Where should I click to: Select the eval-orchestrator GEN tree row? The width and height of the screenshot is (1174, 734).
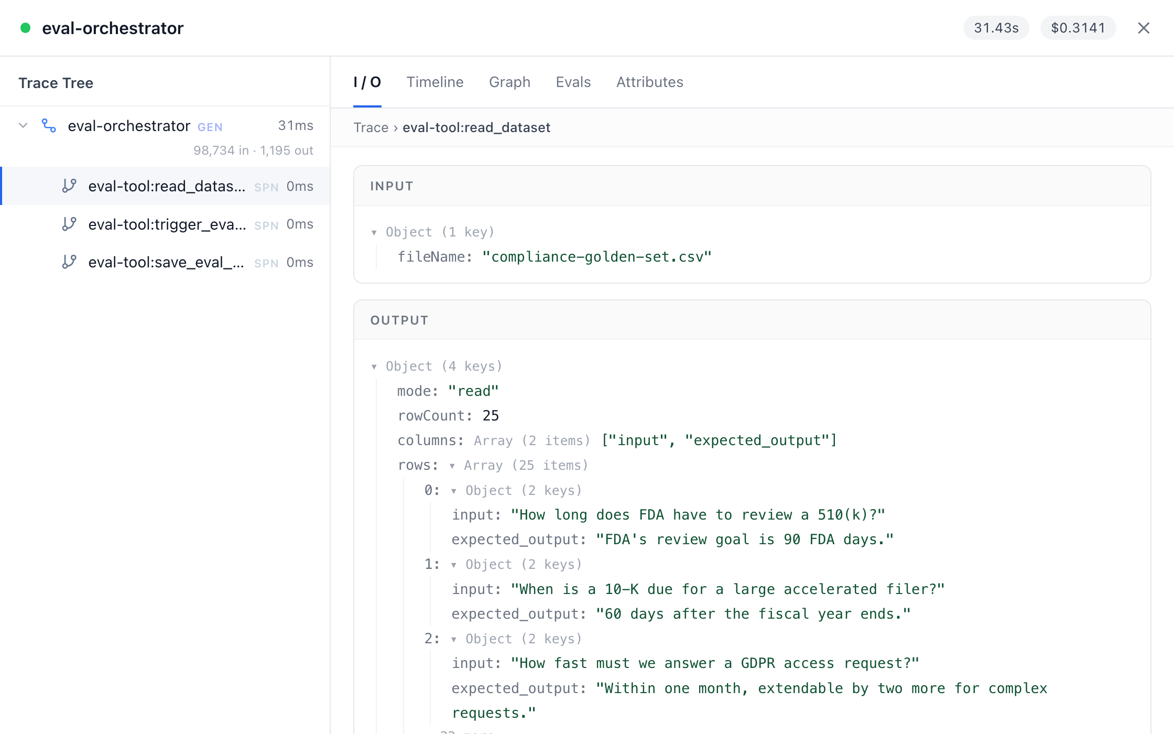[x=165, y=137]
